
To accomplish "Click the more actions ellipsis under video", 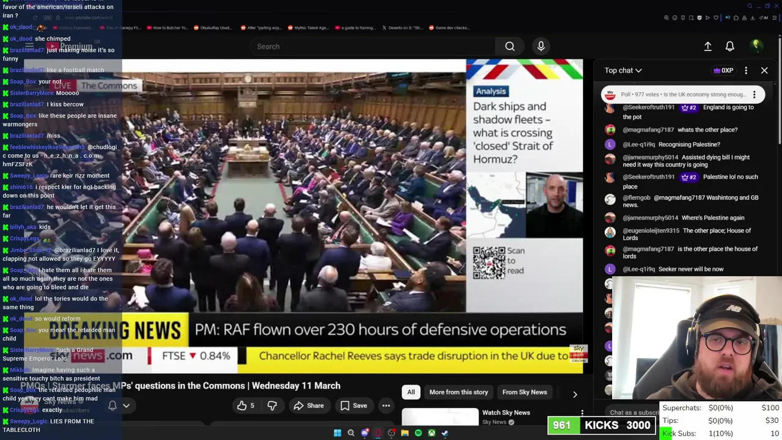I will 386,406.
